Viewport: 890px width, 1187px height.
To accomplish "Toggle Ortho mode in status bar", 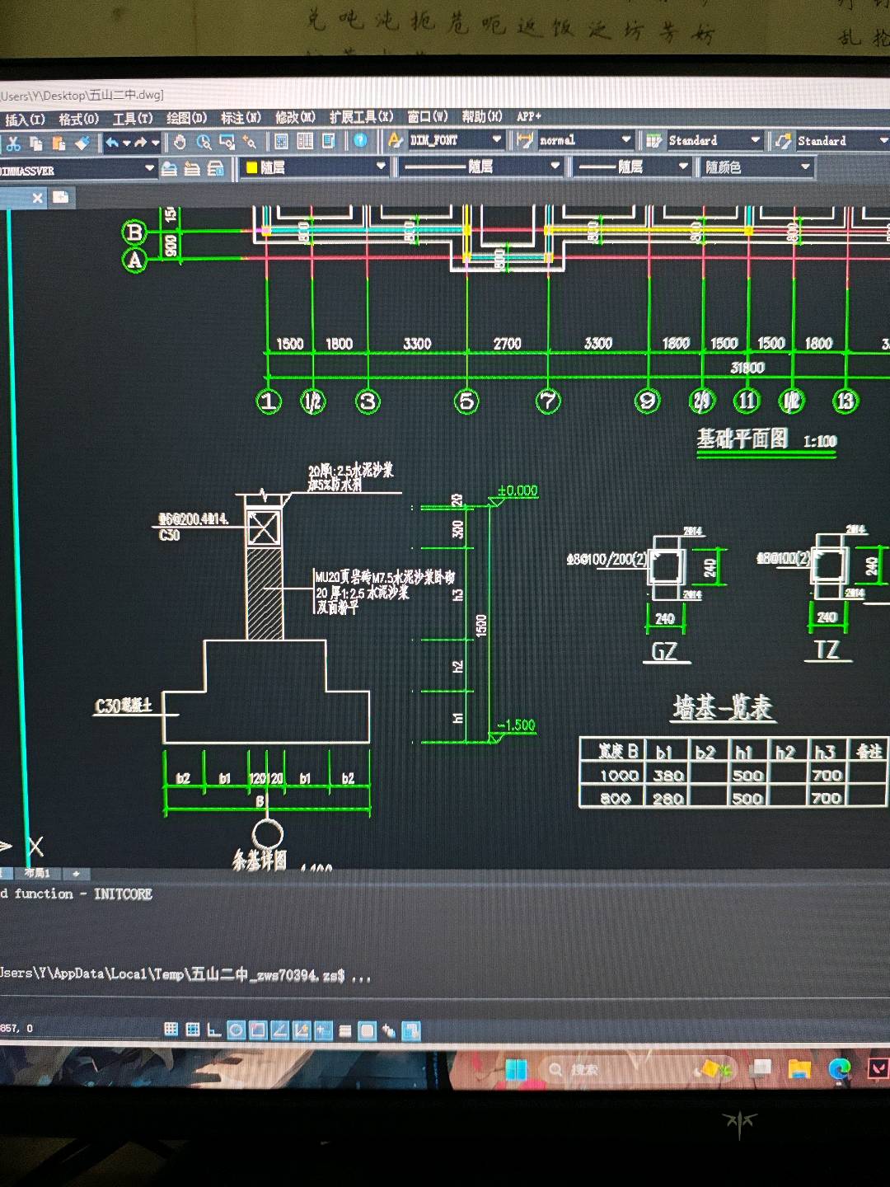I will pos(214,1030).
